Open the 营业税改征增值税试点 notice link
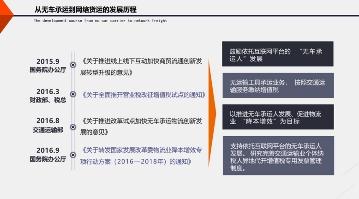This screenshot has height=199, width=359. click(x=143, y=95)
